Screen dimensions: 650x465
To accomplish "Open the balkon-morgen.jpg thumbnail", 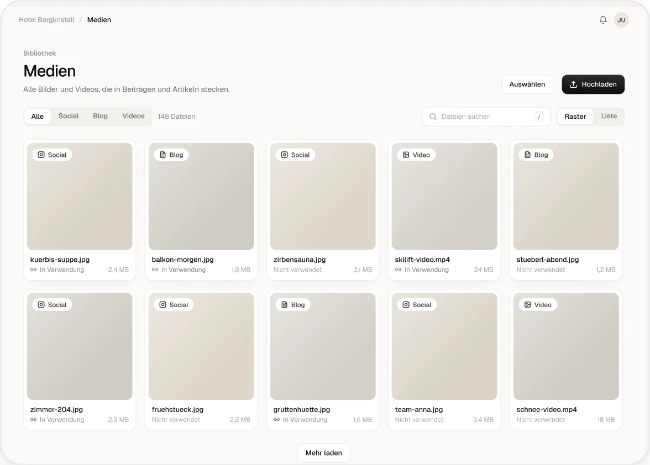I will pyautogui.click(x=201, y=196).
